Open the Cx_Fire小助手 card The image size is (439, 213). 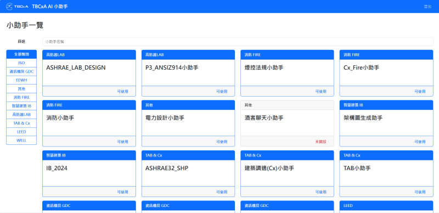(x=386, y=73)
